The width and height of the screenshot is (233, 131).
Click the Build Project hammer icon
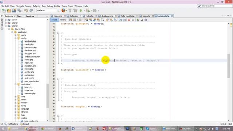(x=70, y=11)
